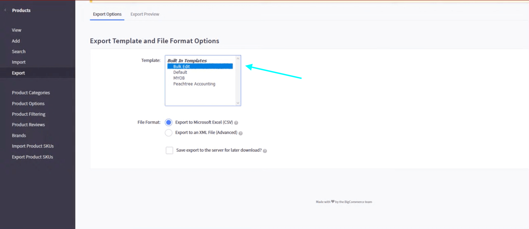The width and height of the screenshot is (529, 229).
Task: Open Import Product SKUs page
Action: coord(33,146)
